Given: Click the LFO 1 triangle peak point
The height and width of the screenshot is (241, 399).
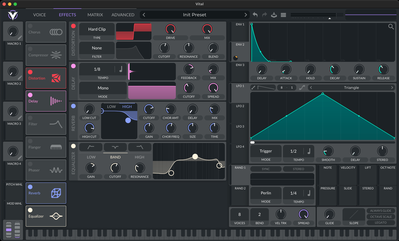Looking at the screenshot, I should pos(323,94).
